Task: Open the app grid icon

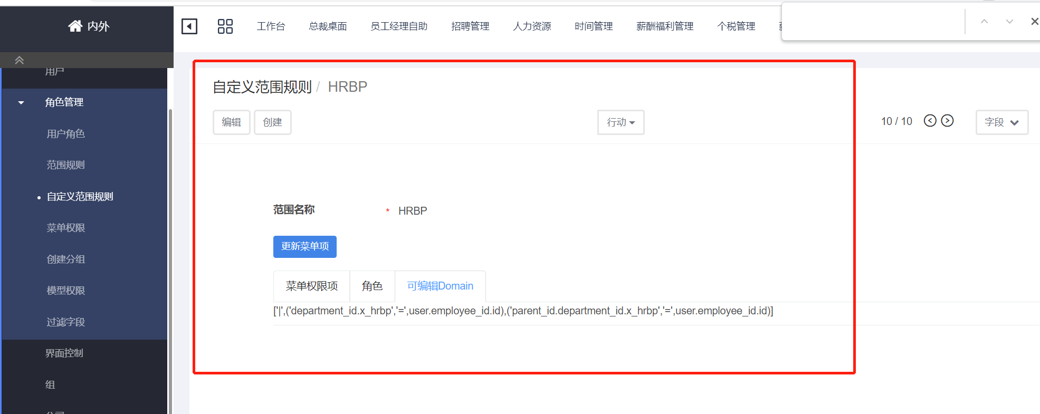Action: [x=225, y=26]
